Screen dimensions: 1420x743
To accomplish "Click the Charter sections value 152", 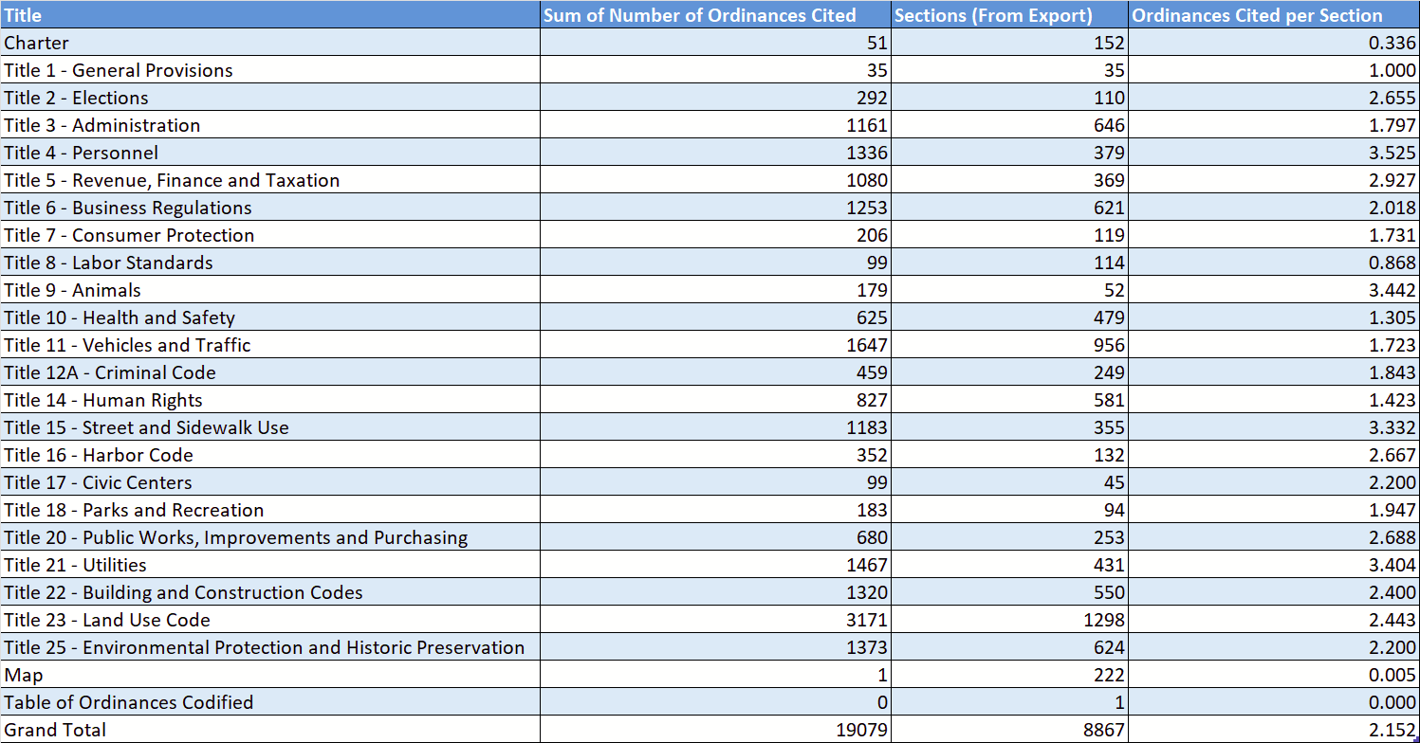I will click(1009, 43).
